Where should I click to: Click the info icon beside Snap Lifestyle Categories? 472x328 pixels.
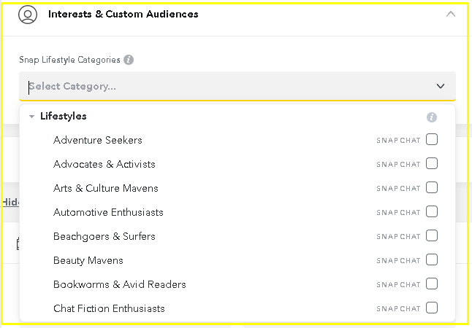(129, 60)
